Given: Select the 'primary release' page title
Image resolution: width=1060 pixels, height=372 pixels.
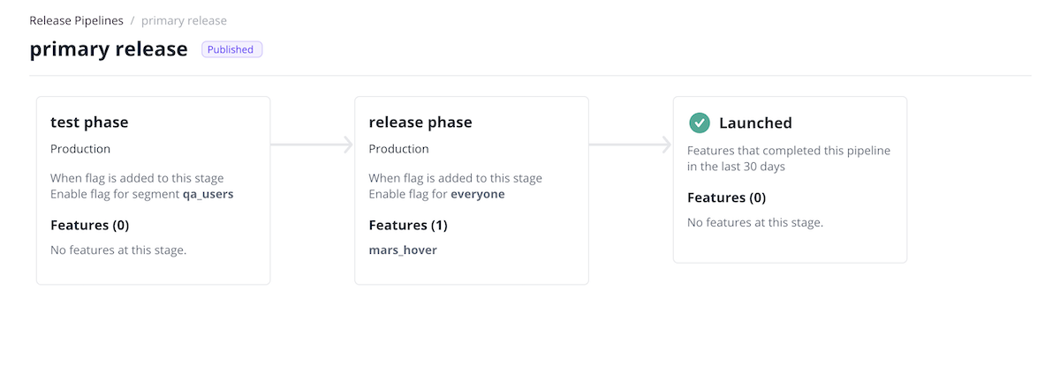Looking at the screenshot, I should click(109, 49).
